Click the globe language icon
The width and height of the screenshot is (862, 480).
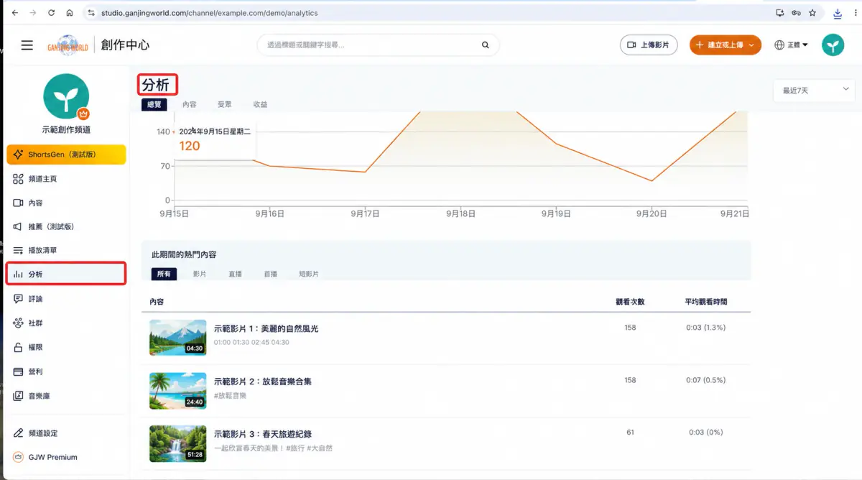(779, 45)
